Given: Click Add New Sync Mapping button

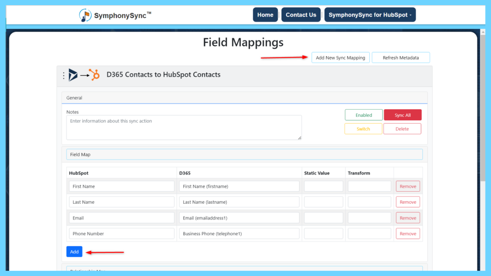Looking at the screenshot, I should click(x=340, y=57).
